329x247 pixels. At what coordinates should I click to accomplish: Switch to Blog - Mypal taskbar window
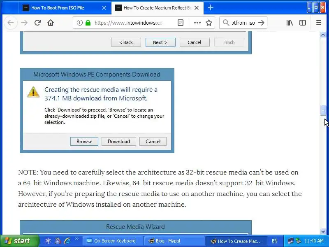[174, 241]
